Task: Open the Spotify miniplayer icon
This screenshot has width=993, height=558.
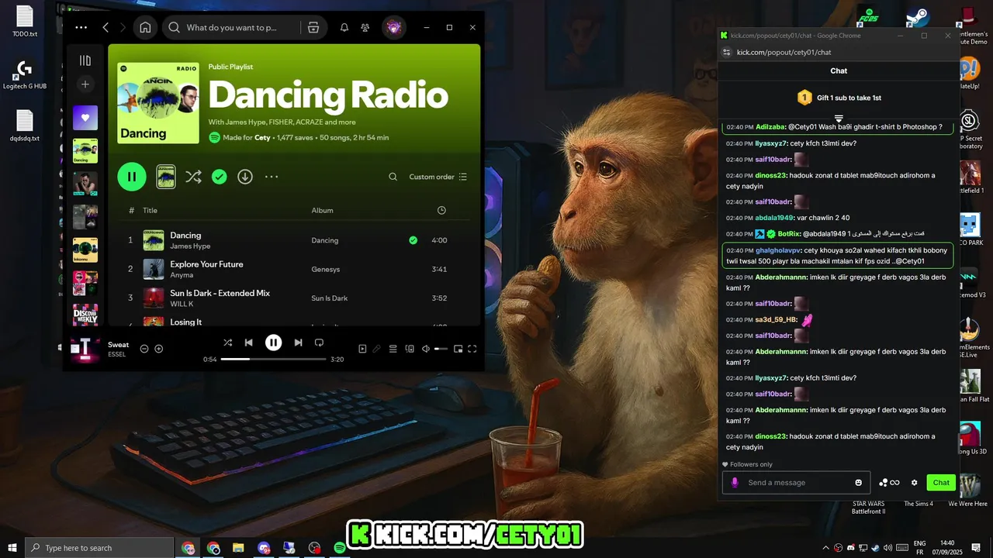Action: [x=458, y=349]
